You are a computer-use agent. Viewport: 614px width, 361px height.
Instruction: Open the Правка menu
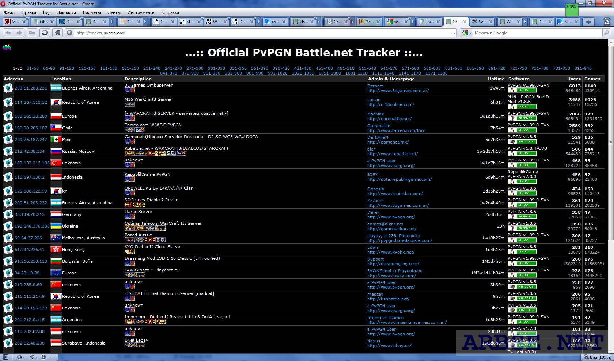coord(29,12)
